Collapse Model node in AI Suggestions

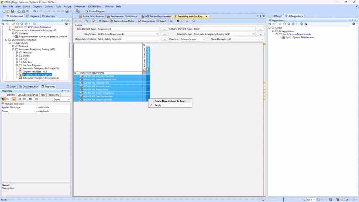[270, 28]
